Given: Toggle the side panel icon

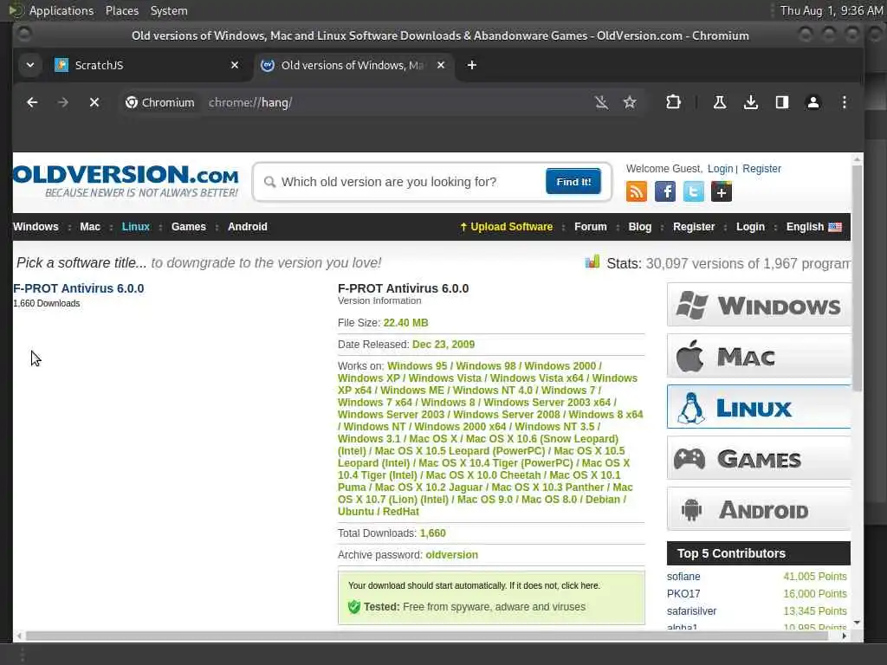Looking at the screenshot, I should pos(782,102).
